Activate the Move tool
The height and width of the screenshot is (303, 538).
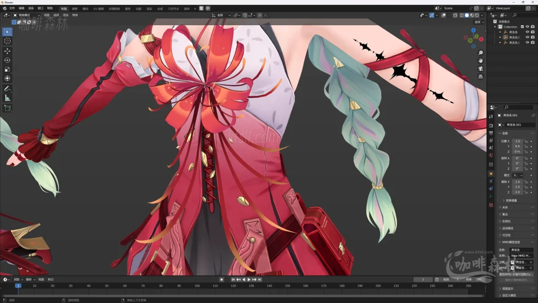(7, 51)
